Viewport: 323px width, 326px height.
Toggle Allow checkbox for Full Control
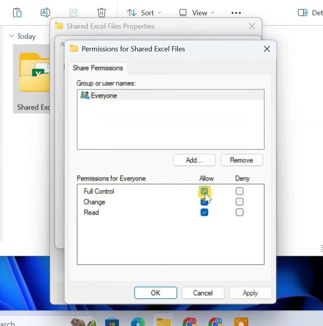(205, 191)
